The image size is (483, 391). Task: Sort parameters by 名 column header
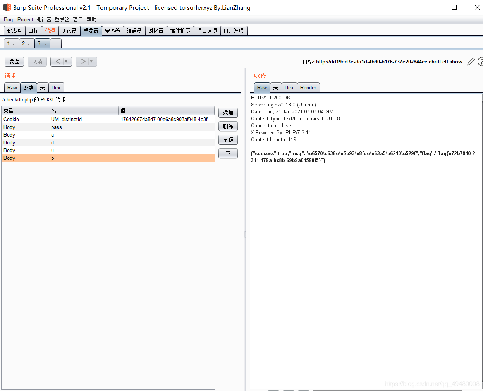tap(84, 110)
